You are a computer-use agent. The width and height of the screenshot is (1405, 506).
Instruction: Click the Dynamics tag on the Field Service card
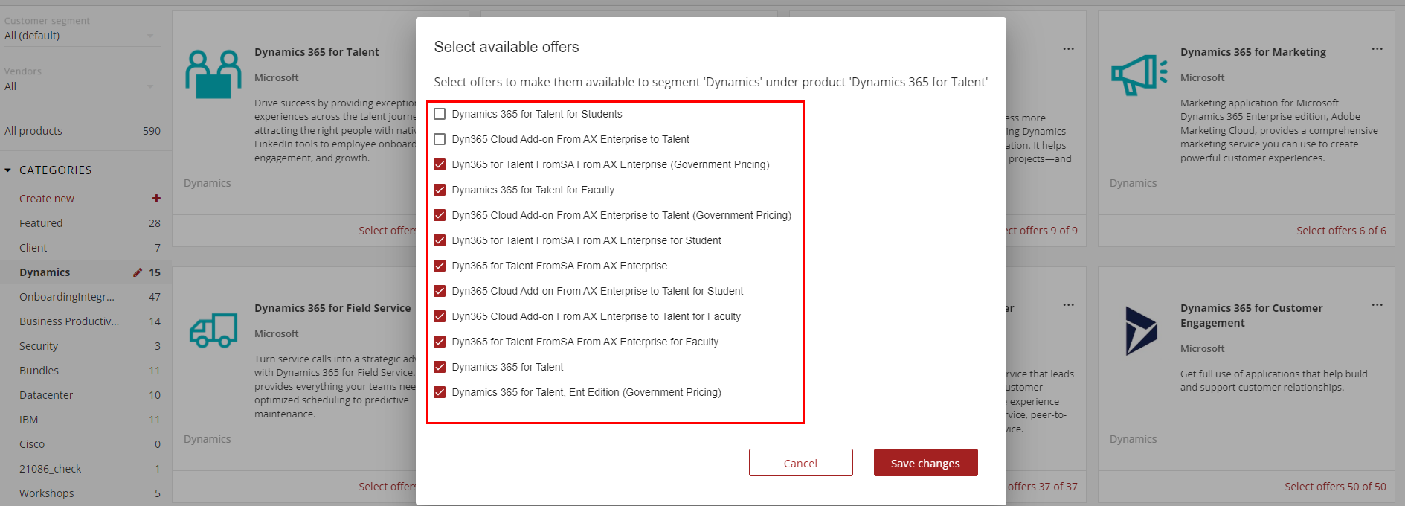click(207, 439)
